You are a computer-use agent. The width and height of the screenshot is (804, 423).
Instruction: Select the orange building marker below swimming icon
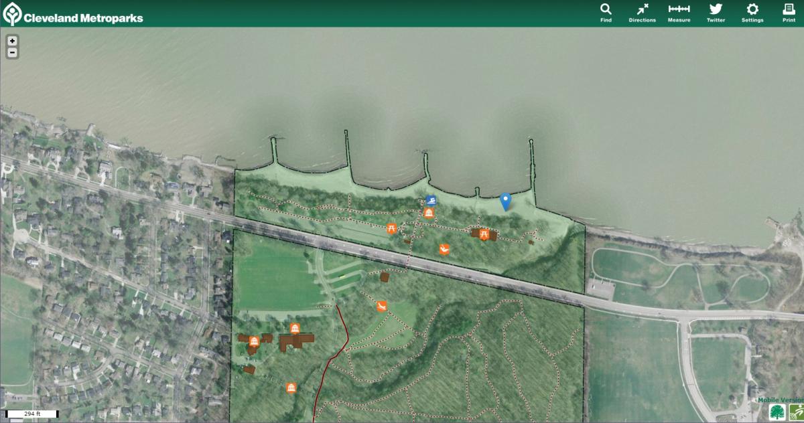429,213
